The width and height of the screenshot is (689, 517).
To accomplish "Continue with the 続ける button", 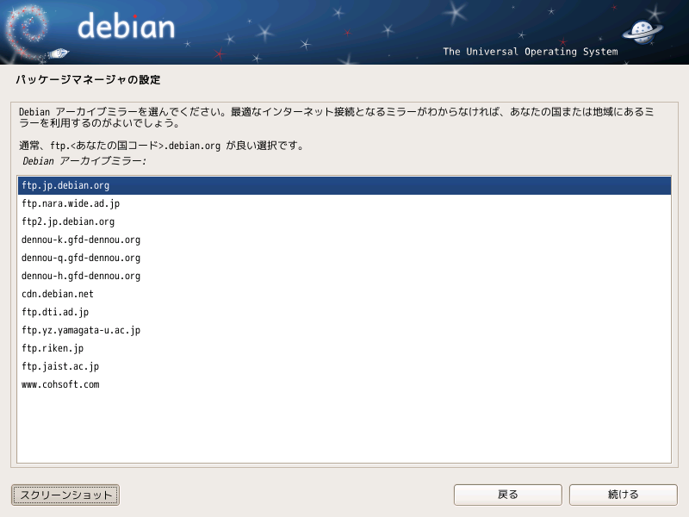I will [x=623, y=495].
